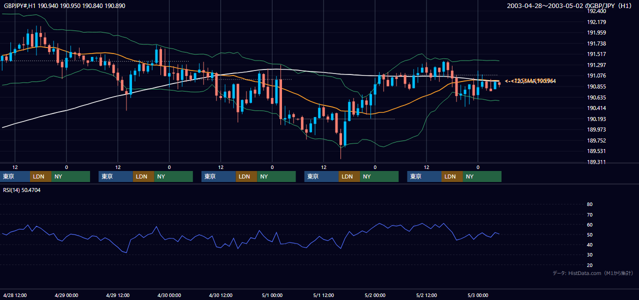Click the 5/1 12:00 time axis label
Screen dimensions: 639x300
(323, 295)
